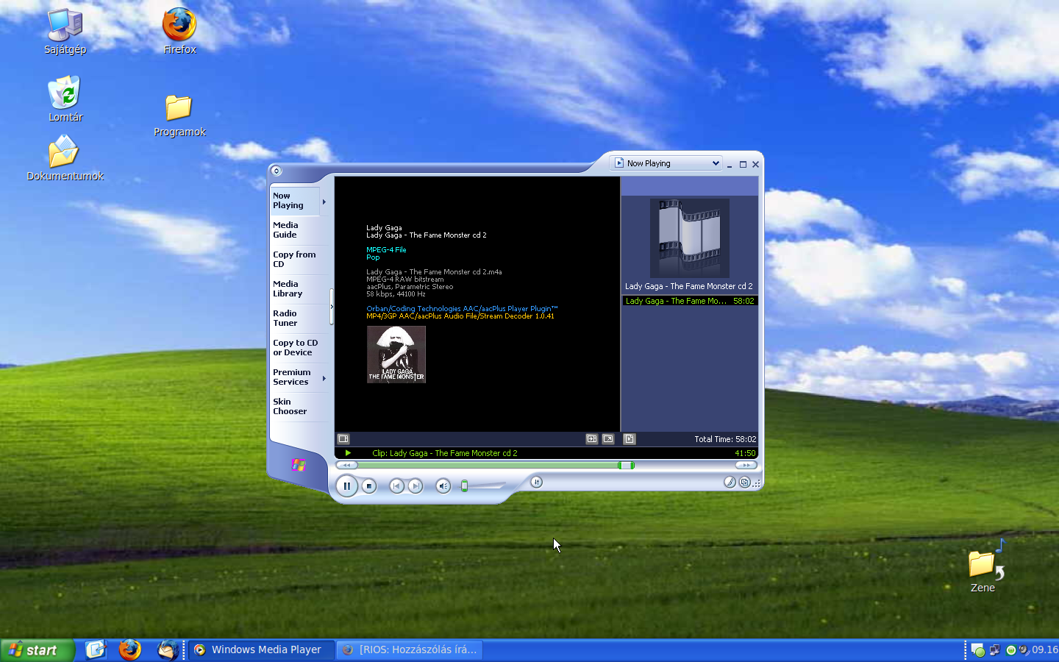Launch Firefox from quick launch bar

pyautogui.click(x=130, y=649)
